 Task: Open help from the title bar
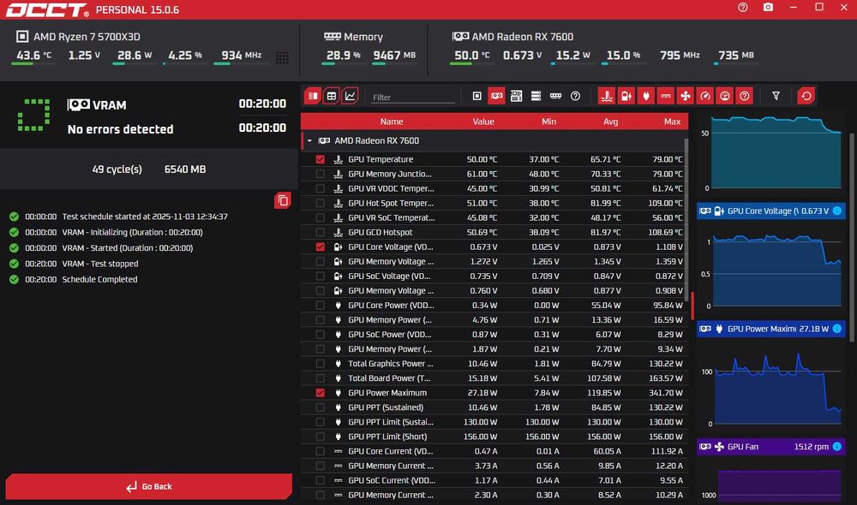tap(742, 8)
